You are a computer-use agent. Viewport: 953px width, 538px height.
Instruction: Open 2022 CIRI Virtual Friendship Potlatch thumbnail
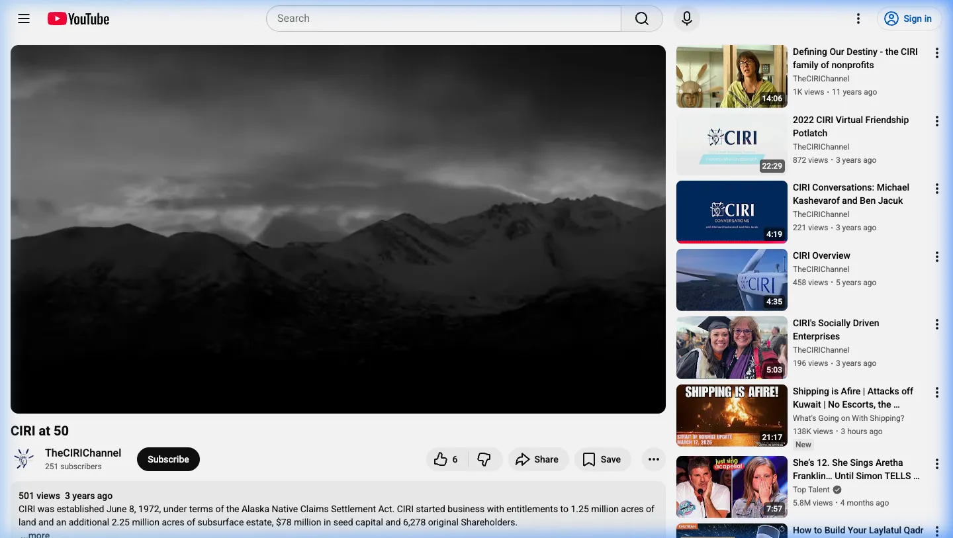tap(732, 144)
